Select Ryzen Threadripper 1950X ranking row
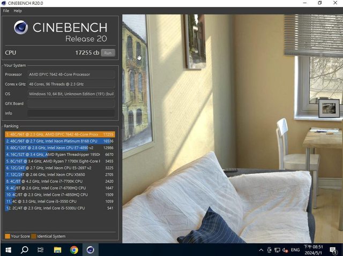 point(59,154)
